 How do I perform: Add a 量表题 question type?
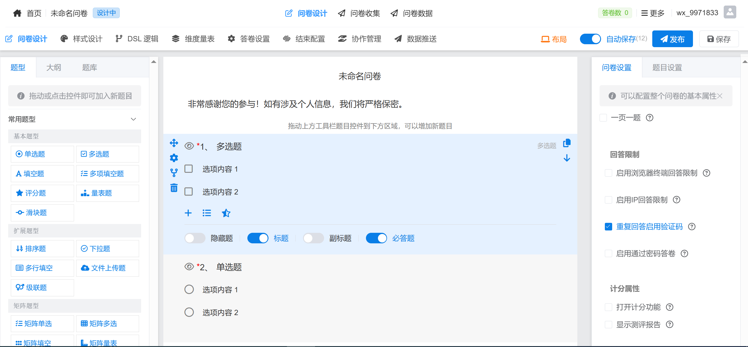coord(107,193)
